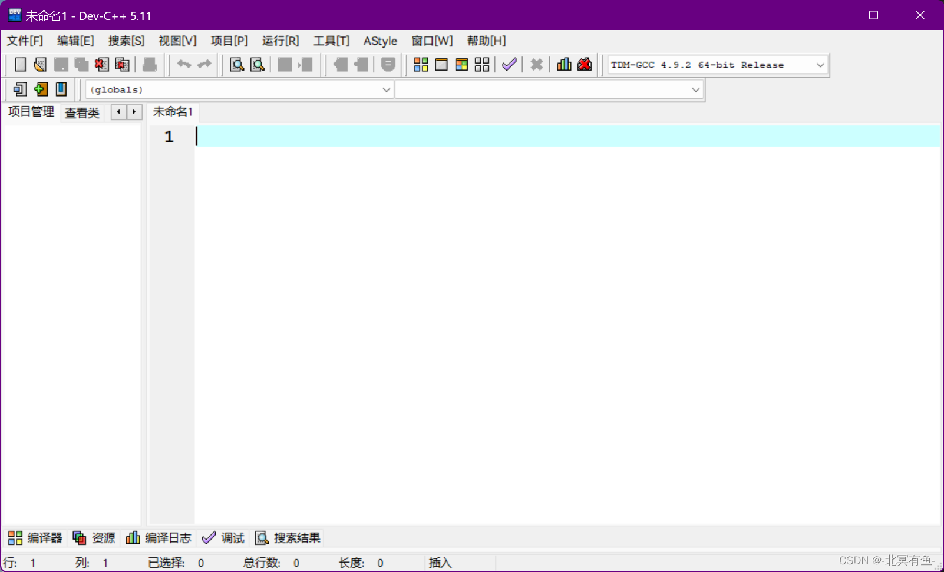Image resolution: width=944 pixels, height=572 pixels.
Task: Open a file using the Open toolbar icon
Action: point(39,64)
